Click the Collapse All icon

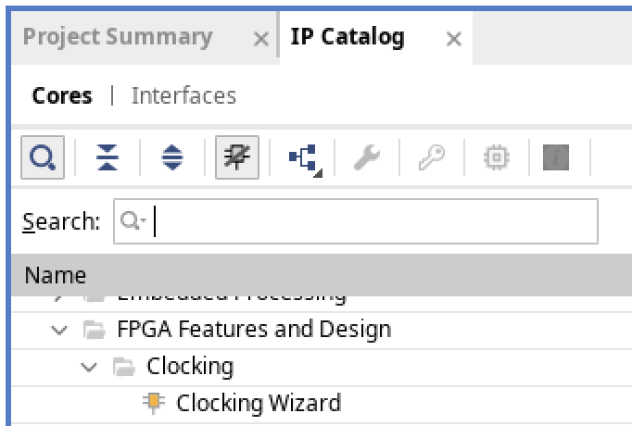[x=107, y=158]
